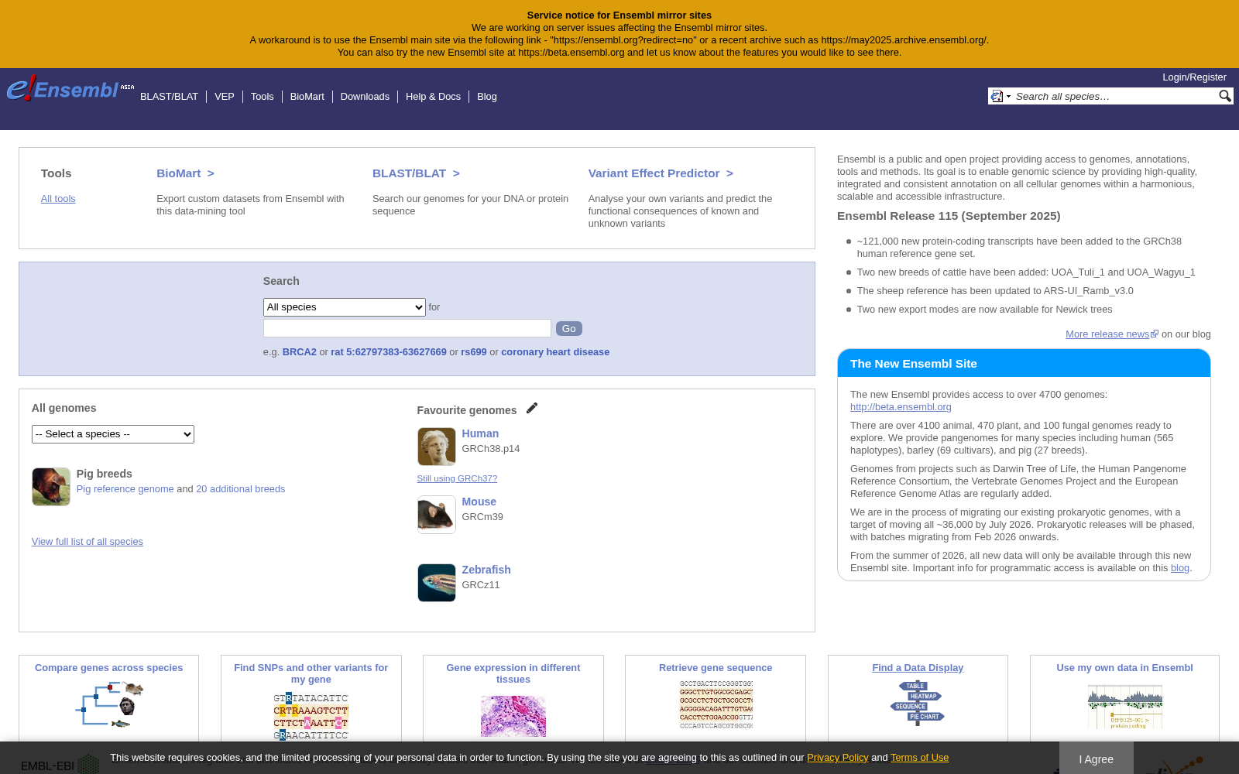The height and width of the screenshot is (774, 1239).
Task: Click the Go search button
Action: pyautogui.click(x=569, y=329)
